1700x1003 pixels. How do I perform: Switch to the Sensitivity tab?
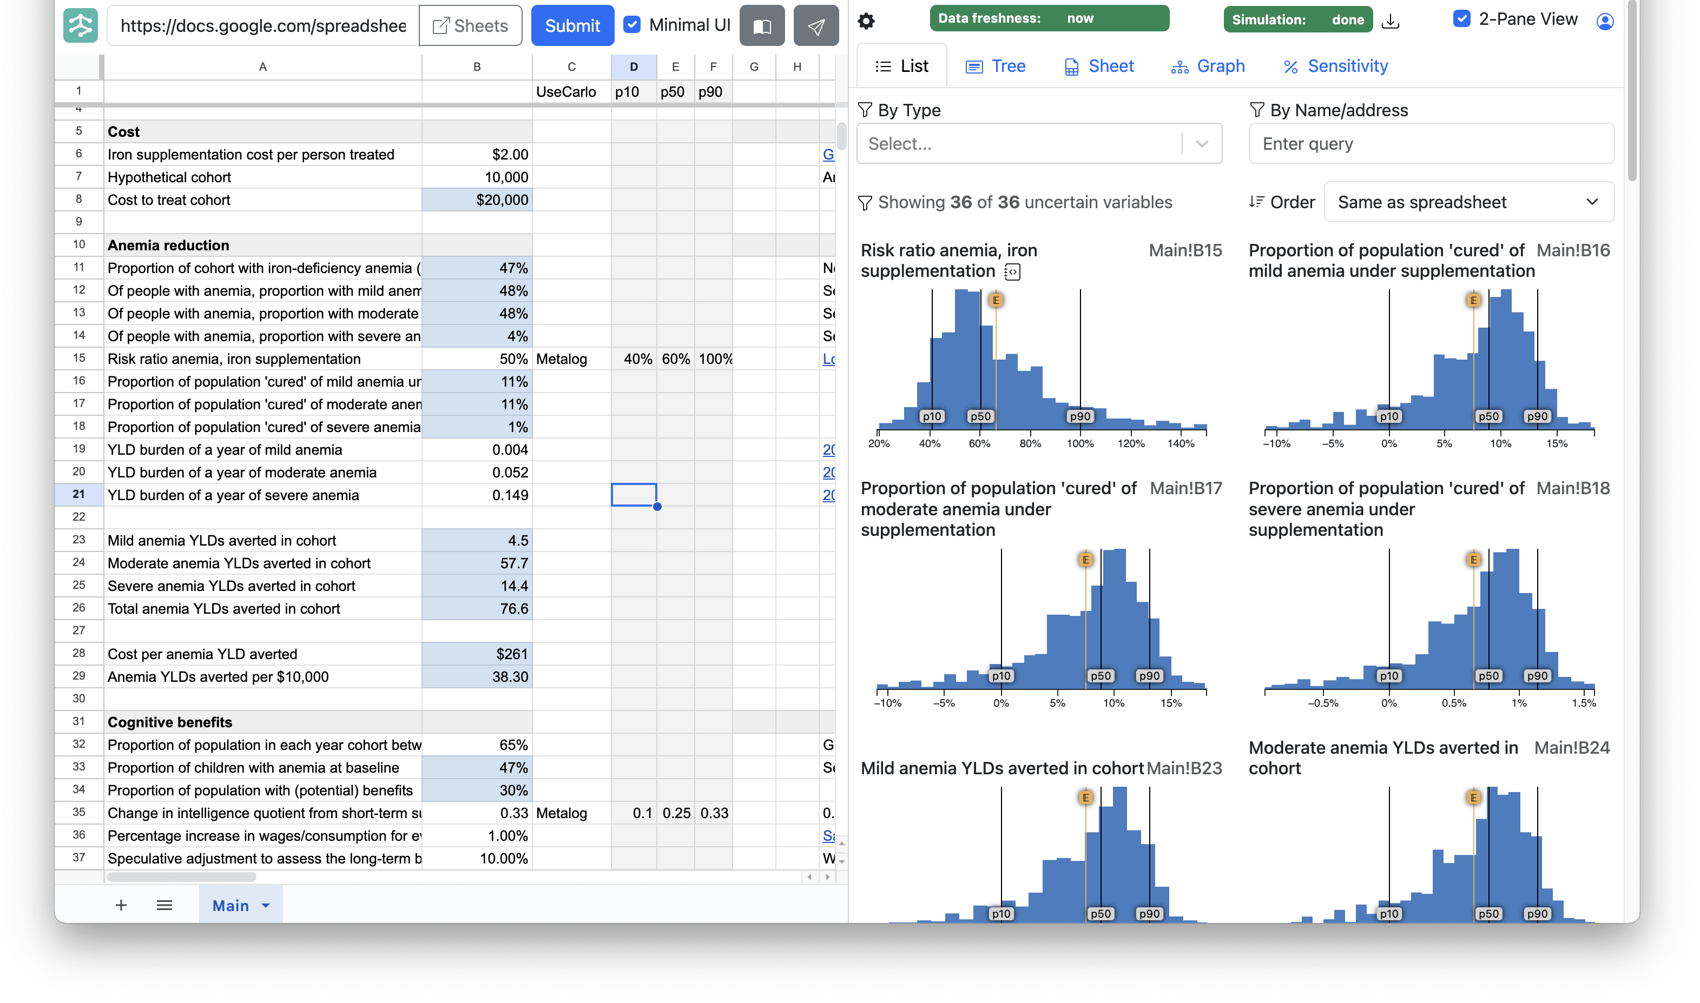[1335, 66]
